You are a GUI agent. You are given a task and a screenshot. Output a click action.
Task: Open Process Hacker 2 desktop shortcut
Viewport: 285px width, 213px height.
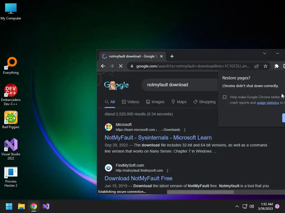pyautogui.click(x=11, y=177)
